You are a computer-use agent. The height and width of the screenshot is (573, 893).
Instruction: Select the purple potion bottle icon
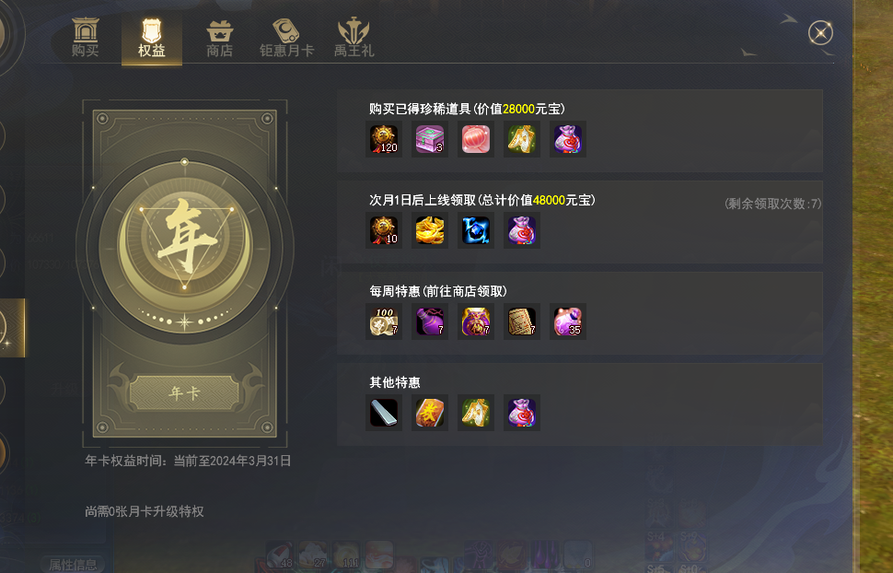click(430, 322)
